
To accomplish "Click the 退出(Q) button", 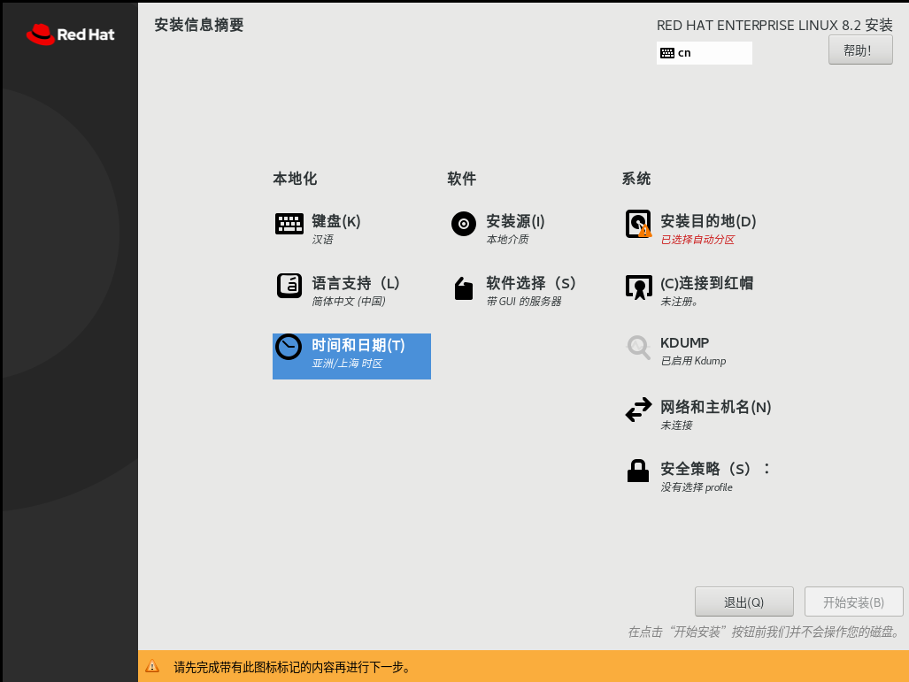I will 743,602.
